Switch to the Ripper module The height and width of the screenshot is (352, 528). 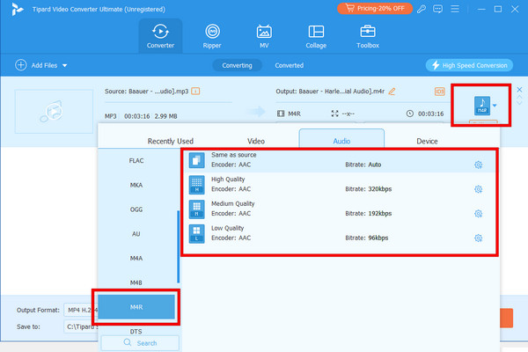212,36
